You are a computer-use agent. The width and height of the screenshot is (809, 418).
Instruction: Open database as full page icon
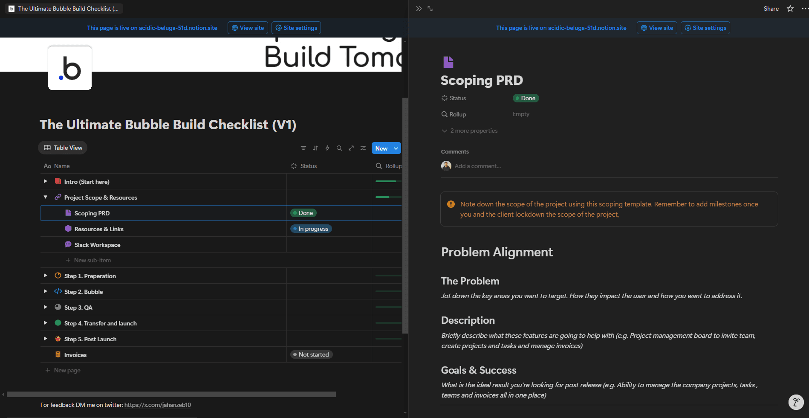[351, 148]
